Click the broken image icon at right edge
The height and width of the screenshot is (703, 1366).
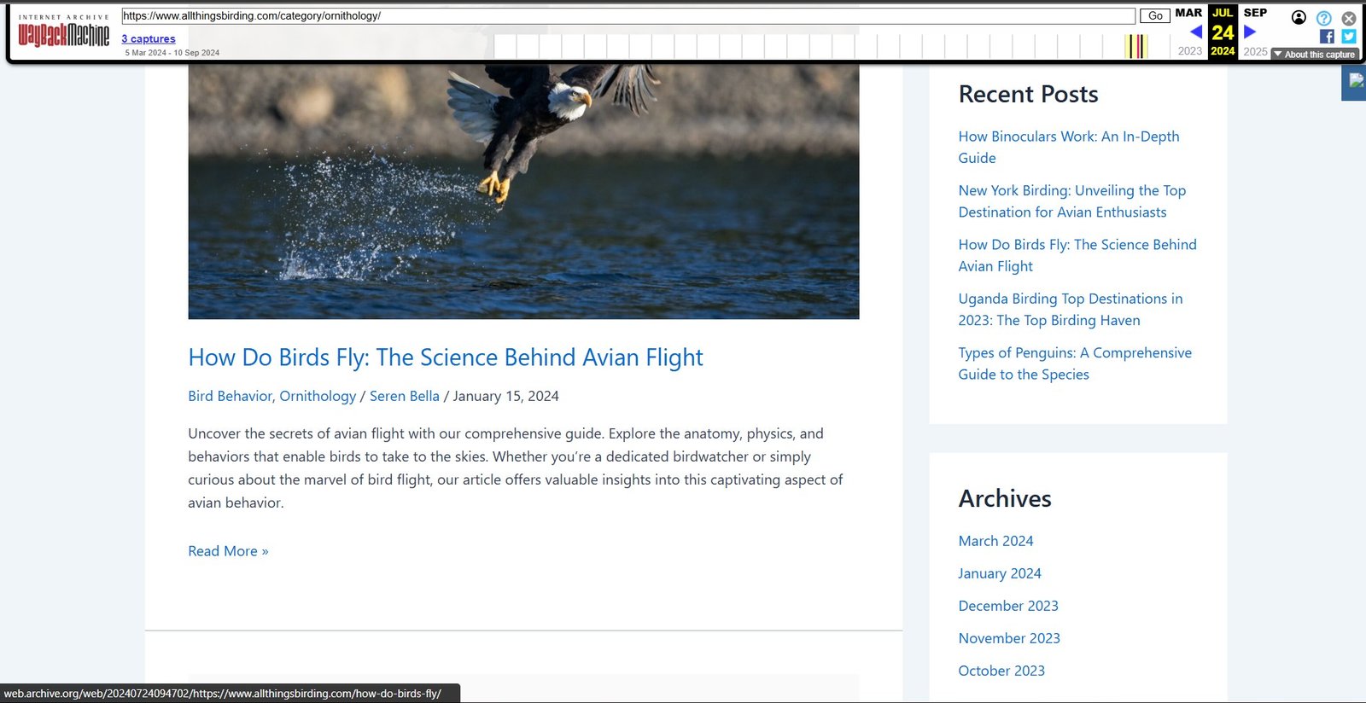(1355, 83)
